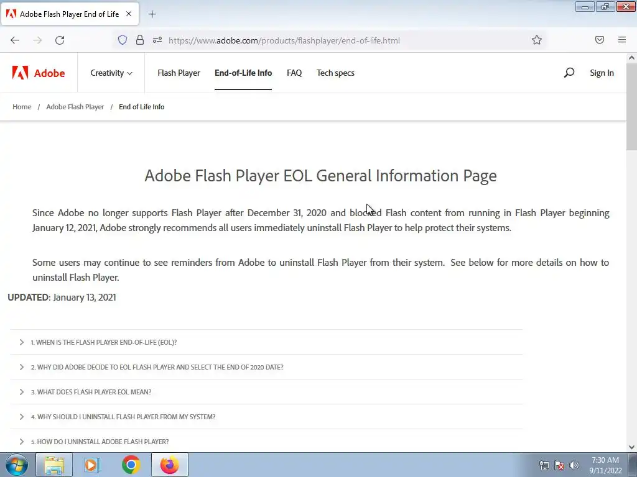Open site permissions icon in address bar
Viewport: 637px width, 477px height.
click(x=157, y=40)
